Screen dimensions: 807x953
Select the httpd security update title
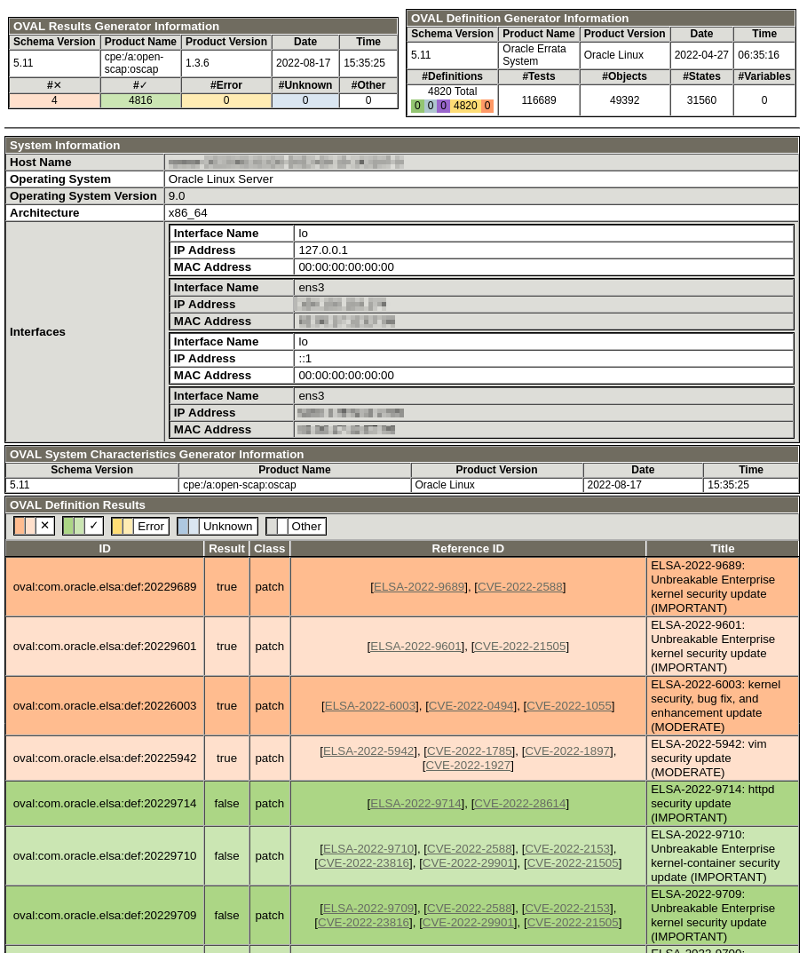point(712,804)
